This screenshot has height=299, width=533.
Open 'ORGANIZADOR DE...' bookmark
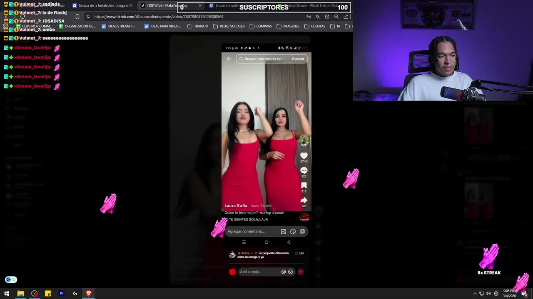77,26
